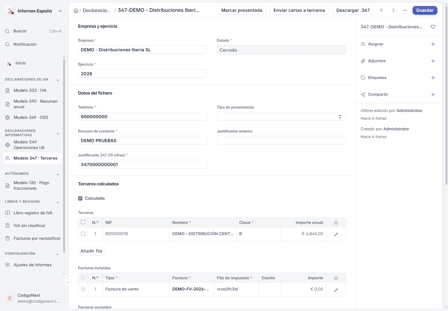This screenshot has width=448, height=311.
Task: Add this document to favorites with the heart icon
Action: tap(433, 27)
